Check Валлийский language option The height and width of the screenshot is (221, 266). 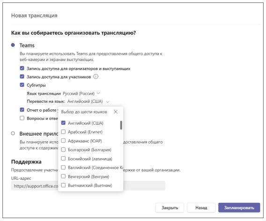pos(63,168)
